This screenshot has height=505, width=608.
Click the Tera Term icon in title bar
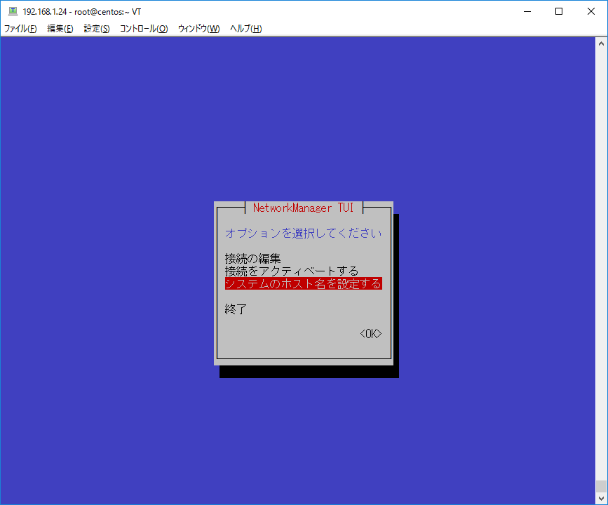[13, 11]
